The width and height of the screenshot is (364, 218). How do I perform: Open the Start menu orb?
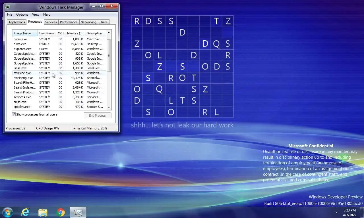[x=7, y=212]
